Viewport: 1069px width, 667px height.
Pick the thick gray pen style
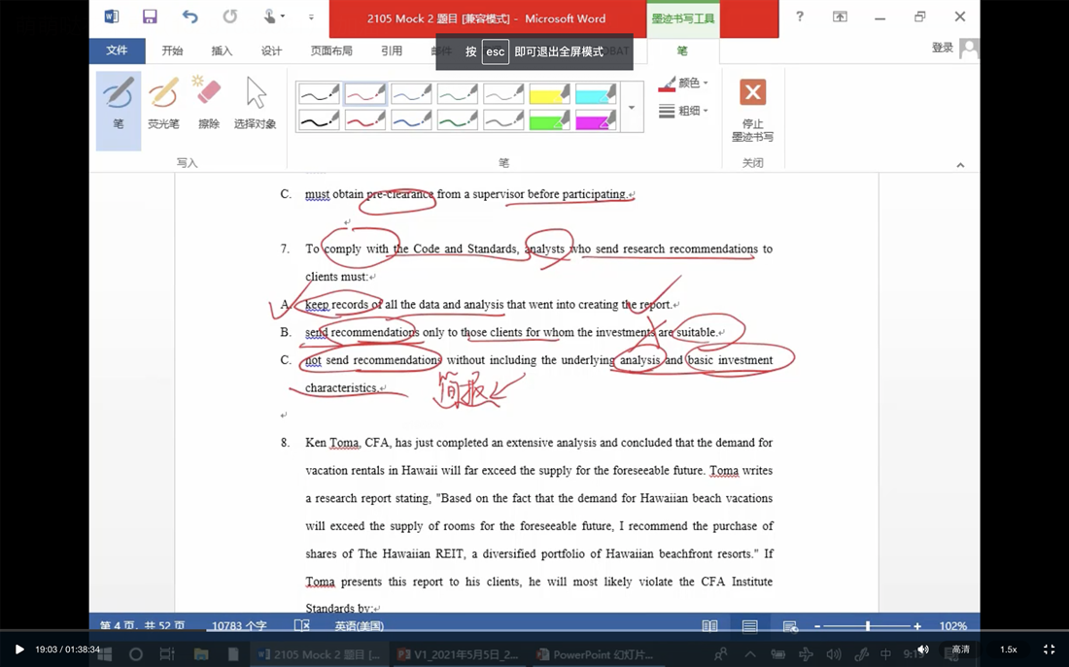click(x=503, y=120)
